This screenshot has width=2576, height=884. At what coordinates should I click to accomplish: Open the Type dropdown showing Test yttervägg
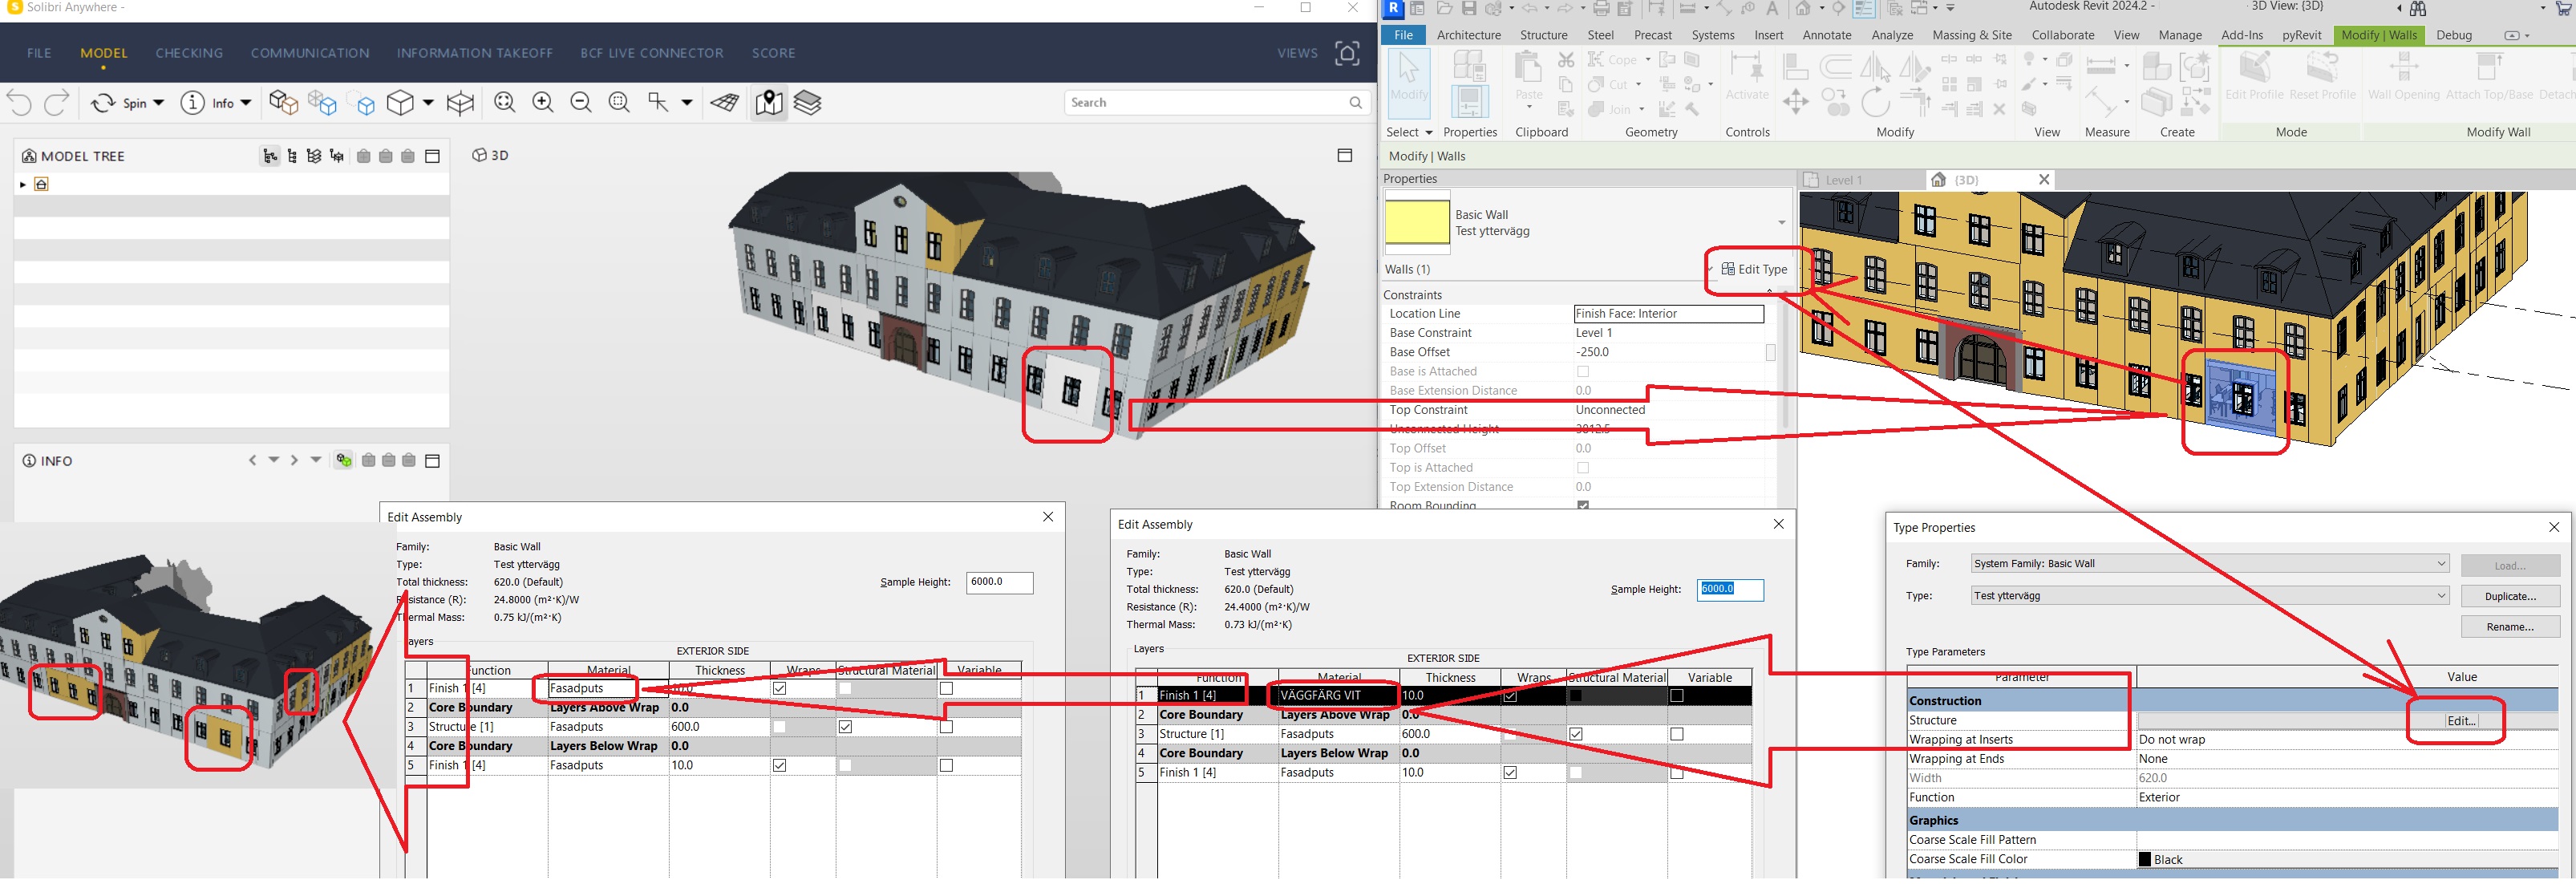coord(2443,595)
